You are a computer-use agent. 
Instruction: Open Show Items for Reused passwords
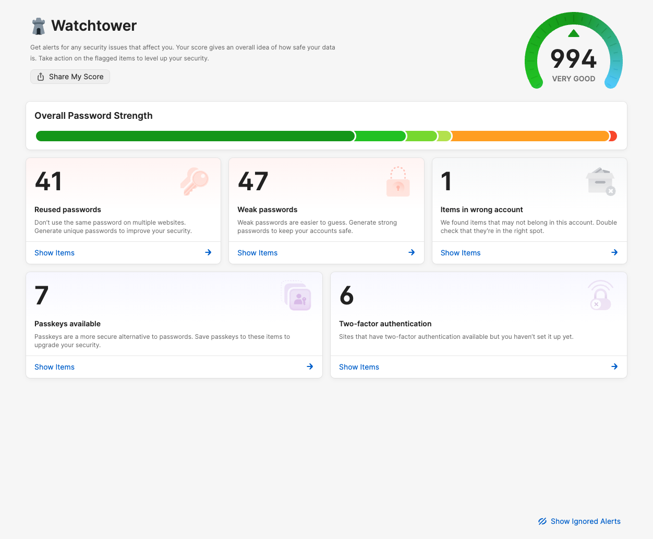(x=55, y=253)
